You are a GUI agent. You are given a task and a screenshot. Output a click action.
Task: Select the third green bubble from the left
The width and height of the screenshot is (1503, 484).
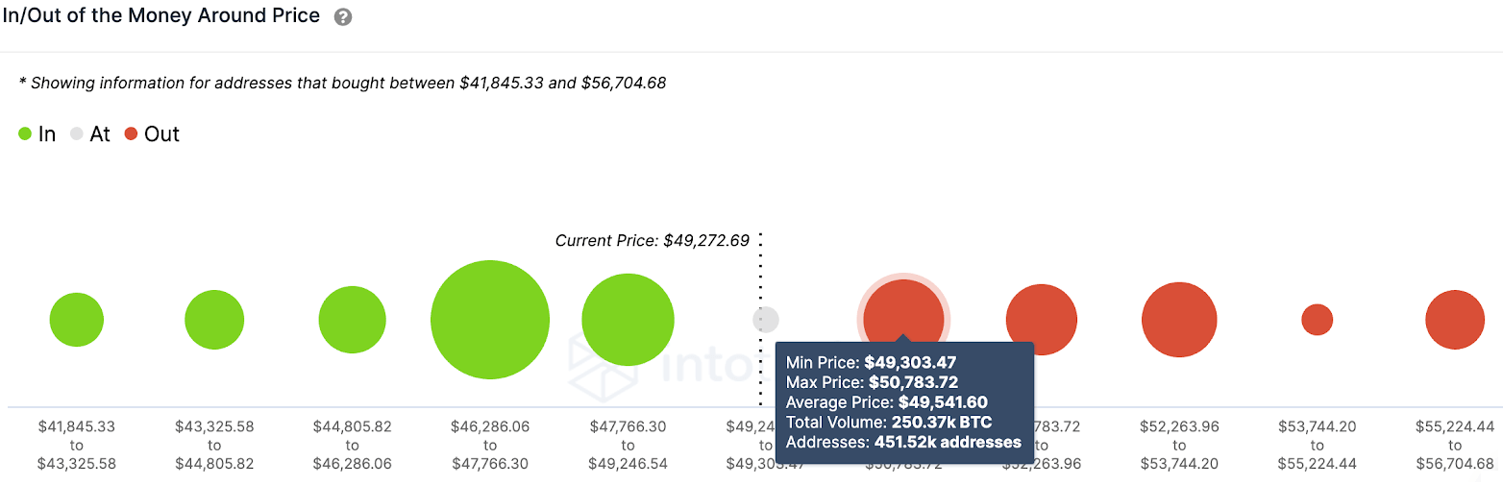(x=352, y=320)
